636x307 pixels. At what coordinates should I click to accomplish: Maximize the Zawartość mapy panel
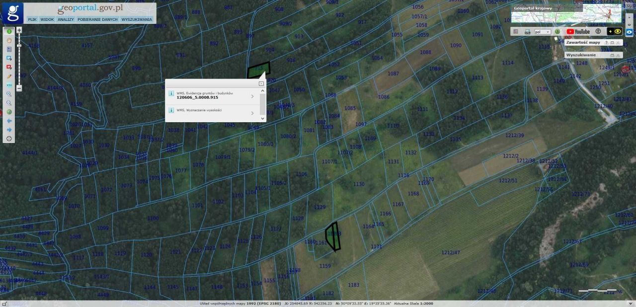612,43
